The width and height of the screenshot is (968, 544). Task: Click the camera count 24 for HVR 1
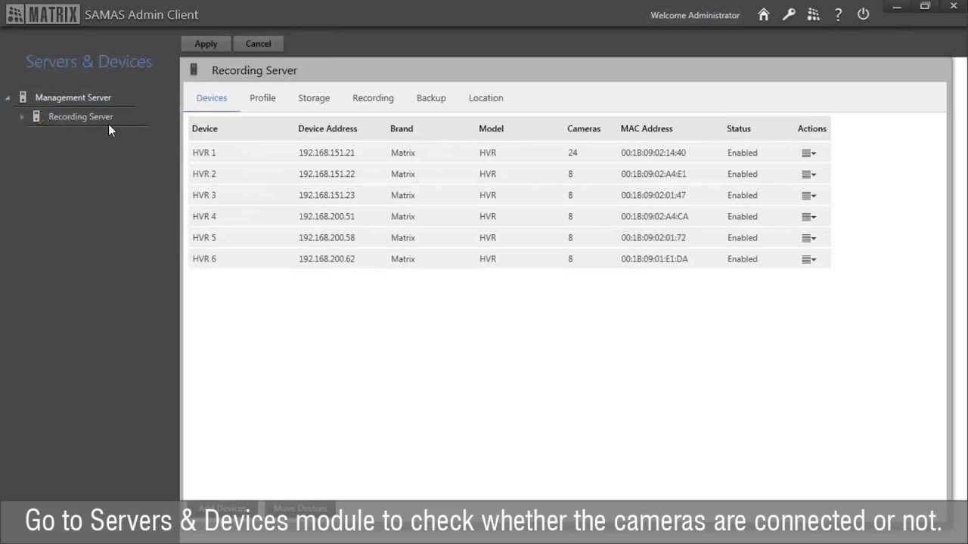coord(572,153)
